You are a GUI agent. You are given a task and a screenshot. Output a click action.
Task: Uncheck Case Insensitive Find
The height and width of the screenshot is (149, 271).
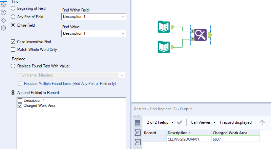tap(13, 42)
